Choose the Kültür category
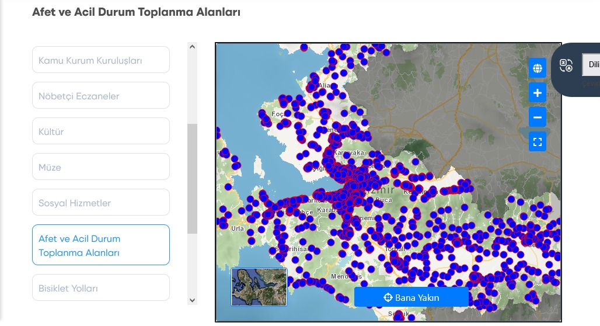This screenshot has height=326, width=600. [101, 131]
